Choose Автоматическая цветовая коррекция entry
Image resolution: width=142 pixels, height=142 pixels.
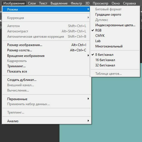pos(46,37)
